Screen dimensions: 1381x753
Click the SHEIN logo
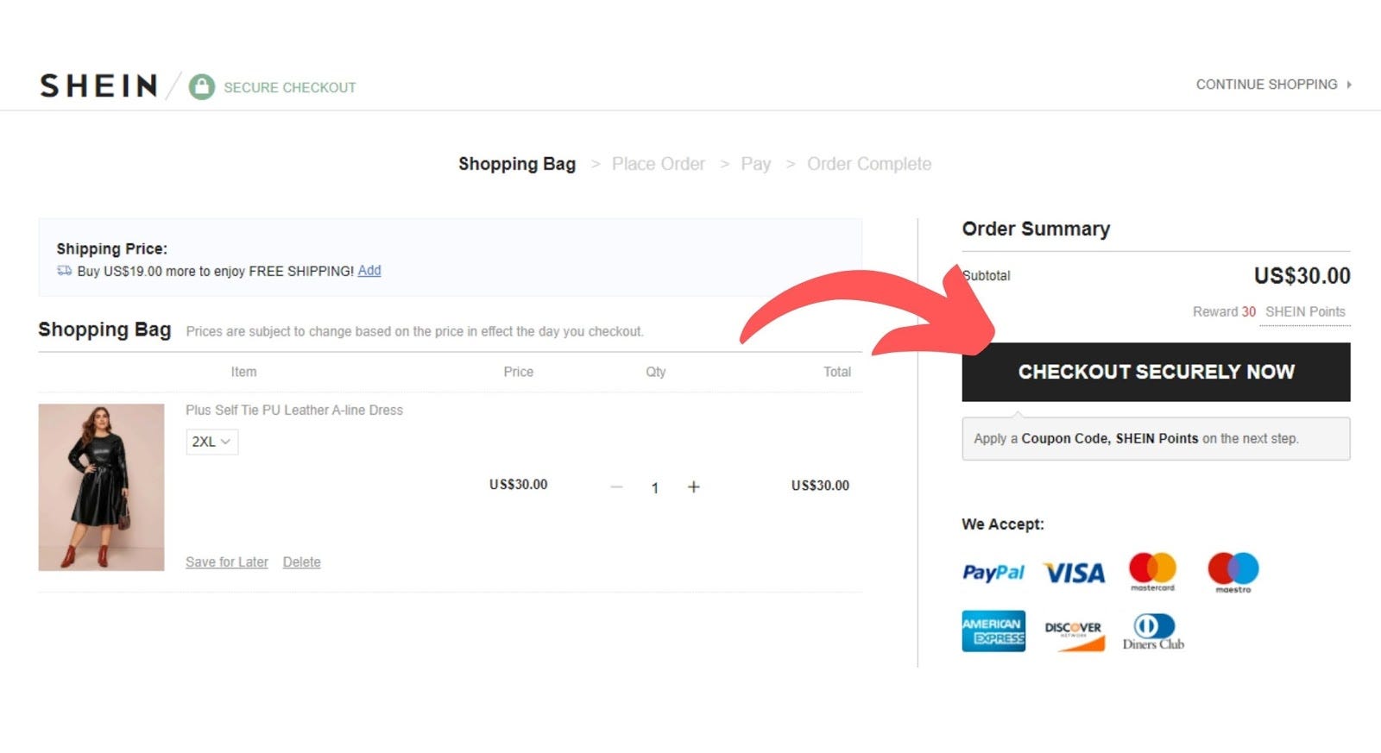(98, 85)
